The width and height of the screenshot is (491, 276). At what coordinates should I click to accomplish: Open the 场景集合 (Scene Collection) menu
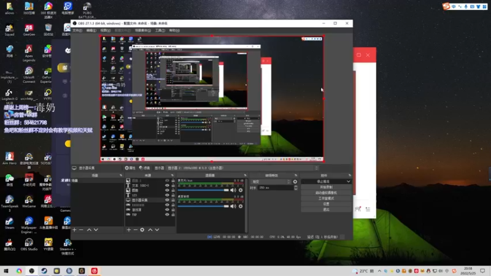pyautogui.click(x=143, y=30)
